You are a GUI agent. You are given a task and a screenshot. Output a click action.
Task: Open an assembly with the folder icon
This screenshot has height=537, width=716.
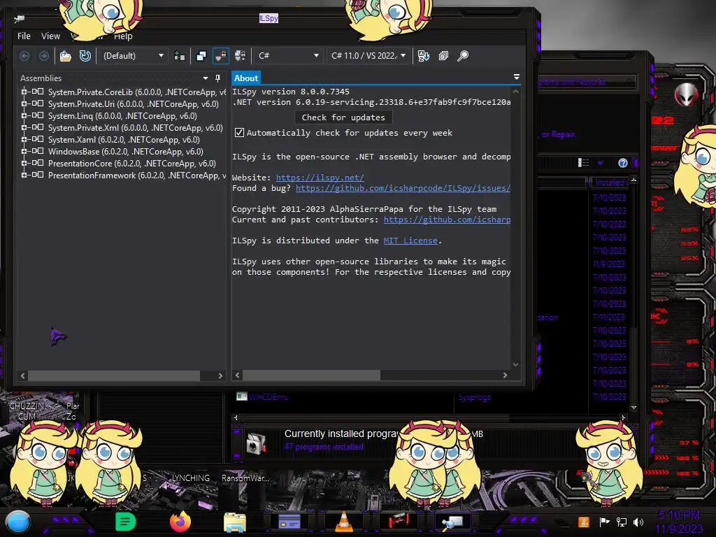tap(66, 56)
